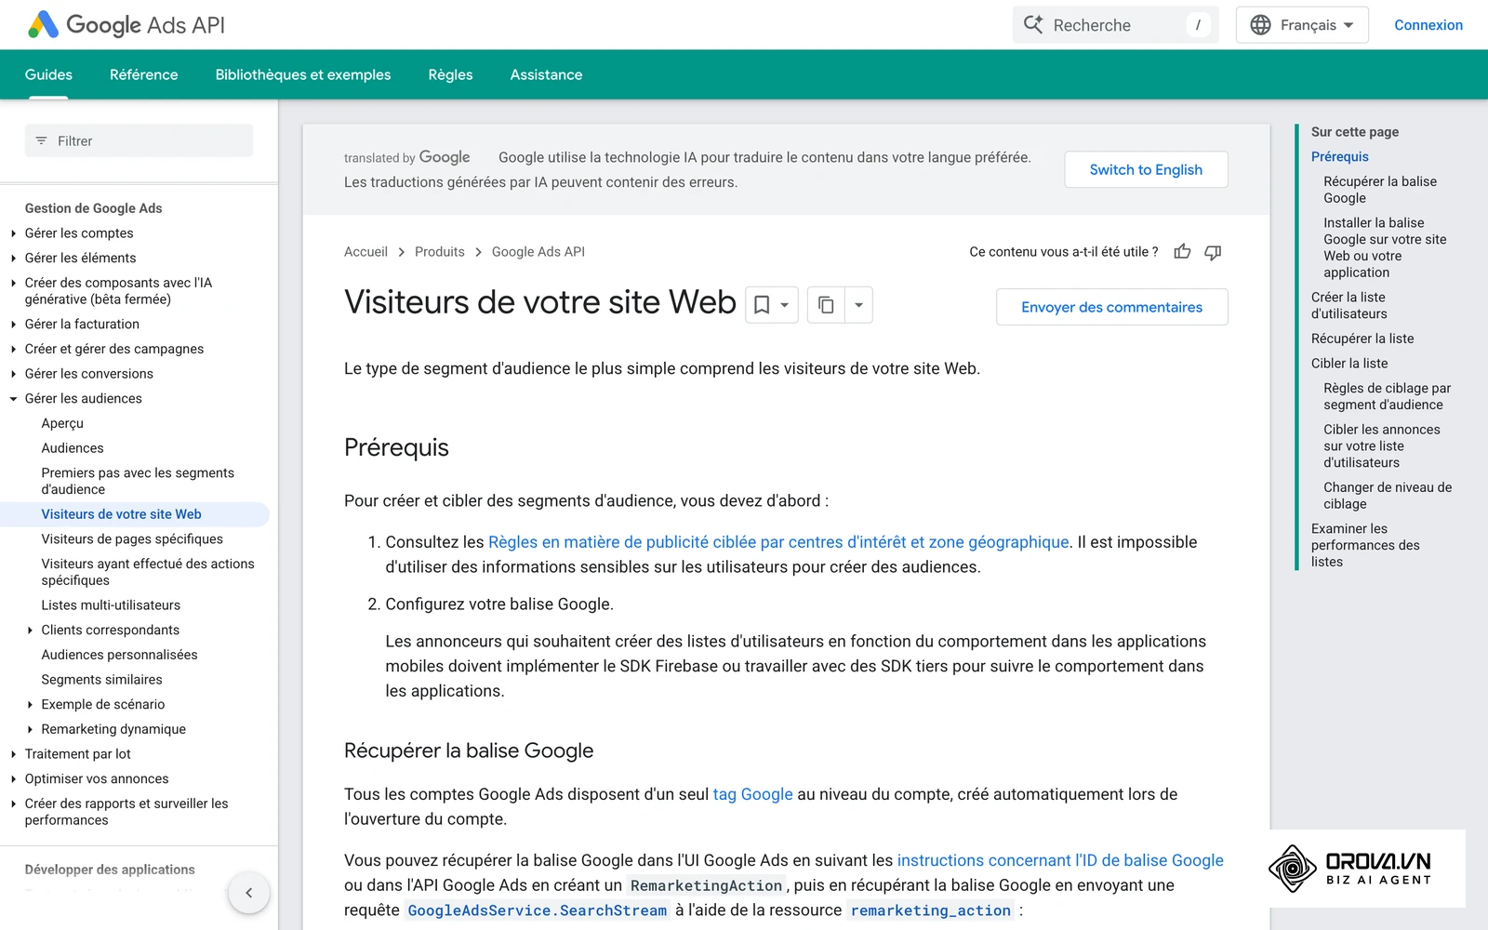
Task: Open the instructions concernant l'ID de balise Google link
Action: 1060,860
